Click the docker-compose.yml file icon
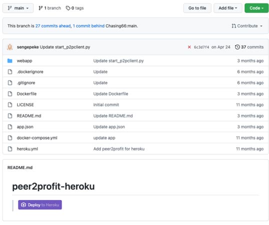Screen dimensions: 269x225 [x=10, y=137]
